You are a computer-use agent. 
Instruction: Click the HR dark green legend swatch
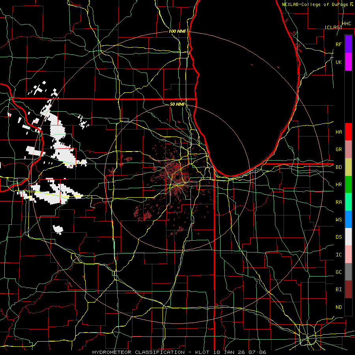pos(348,184)
